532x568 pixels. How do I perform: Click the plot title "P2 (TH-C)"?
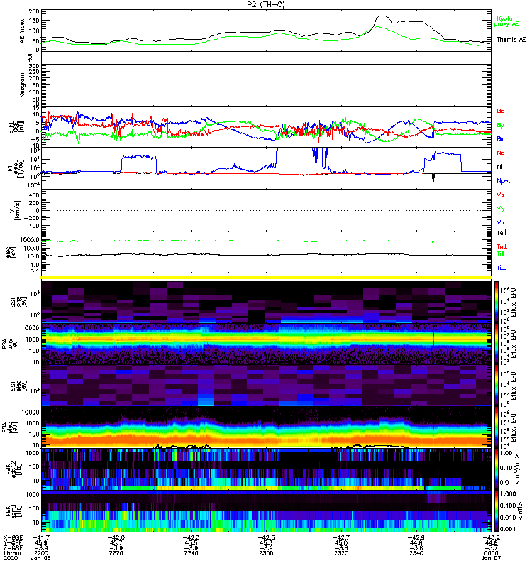265,4
